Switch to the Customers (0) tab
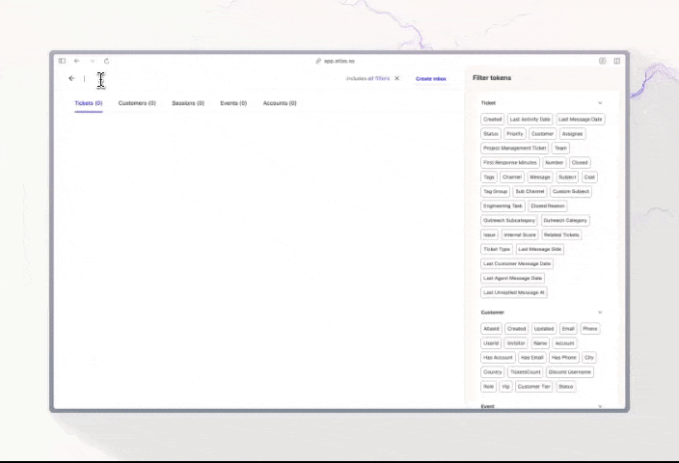Viewport: 679px width, 463px height. tap(137, 102)
